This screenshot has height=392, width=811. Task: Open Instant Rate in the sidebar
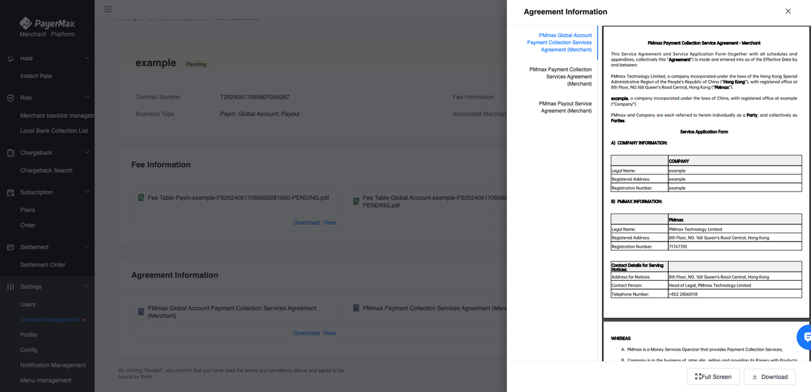pos(36,76)
